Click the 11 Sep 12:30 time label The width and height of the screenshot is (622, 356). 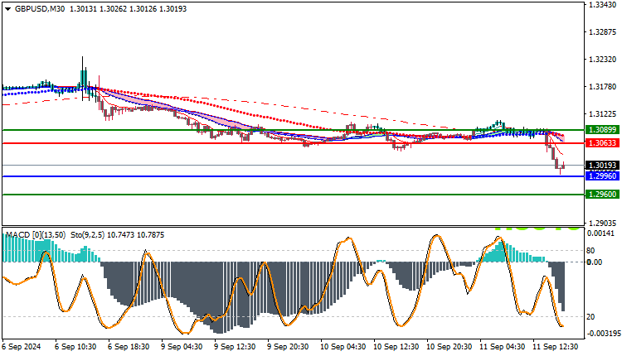click(x=556, y=347)
